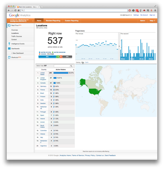Click the Active Visitors sort arrow

(74, 70)
